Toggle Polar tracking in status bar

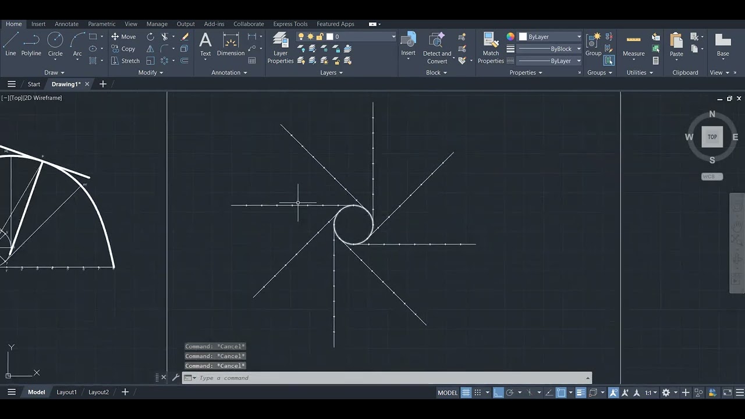click(510, 392)
